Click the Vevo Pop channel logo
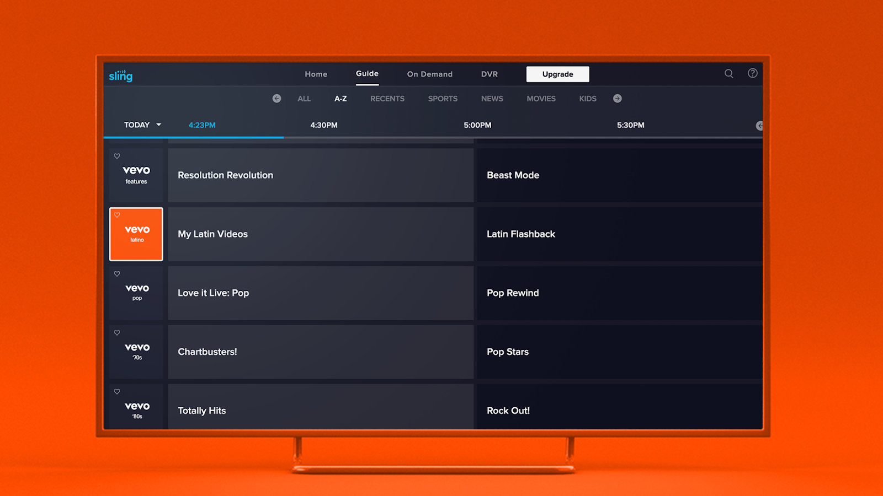 [136, 292]
